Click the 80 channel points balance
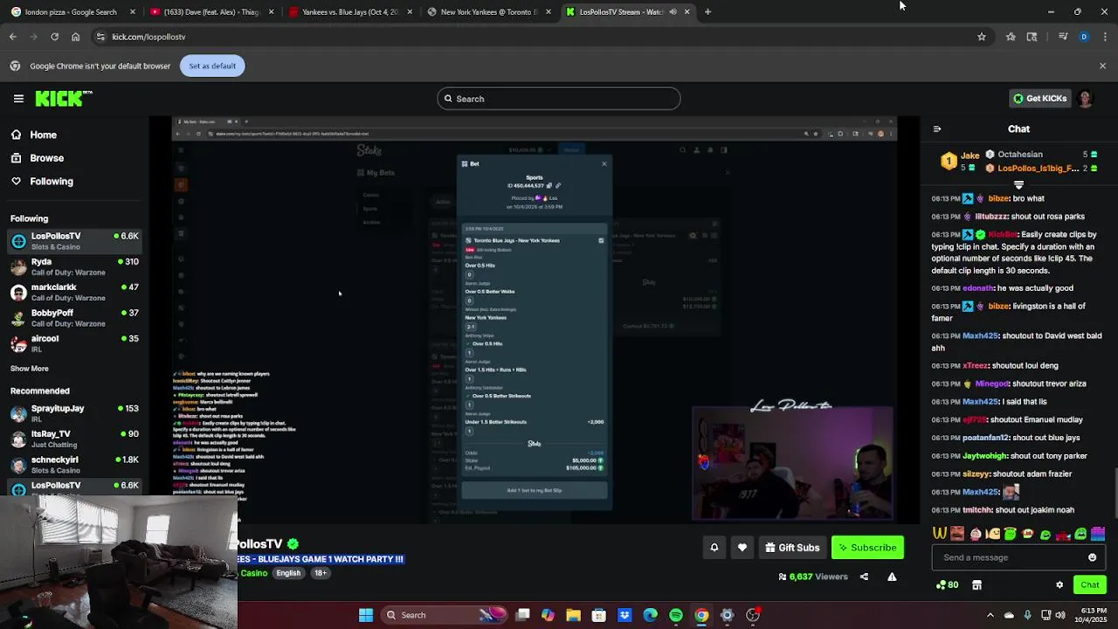Viewport: 1118px width, 629px height. click(948, 585)
